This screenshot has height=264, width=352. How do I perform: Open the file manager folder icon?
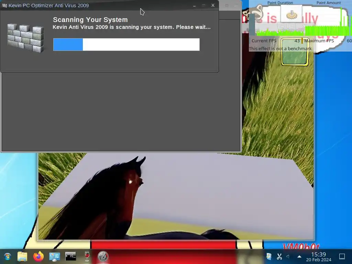point(22,256)
